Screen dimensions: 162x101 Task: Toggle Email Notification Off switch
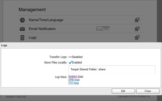[103, 29]
